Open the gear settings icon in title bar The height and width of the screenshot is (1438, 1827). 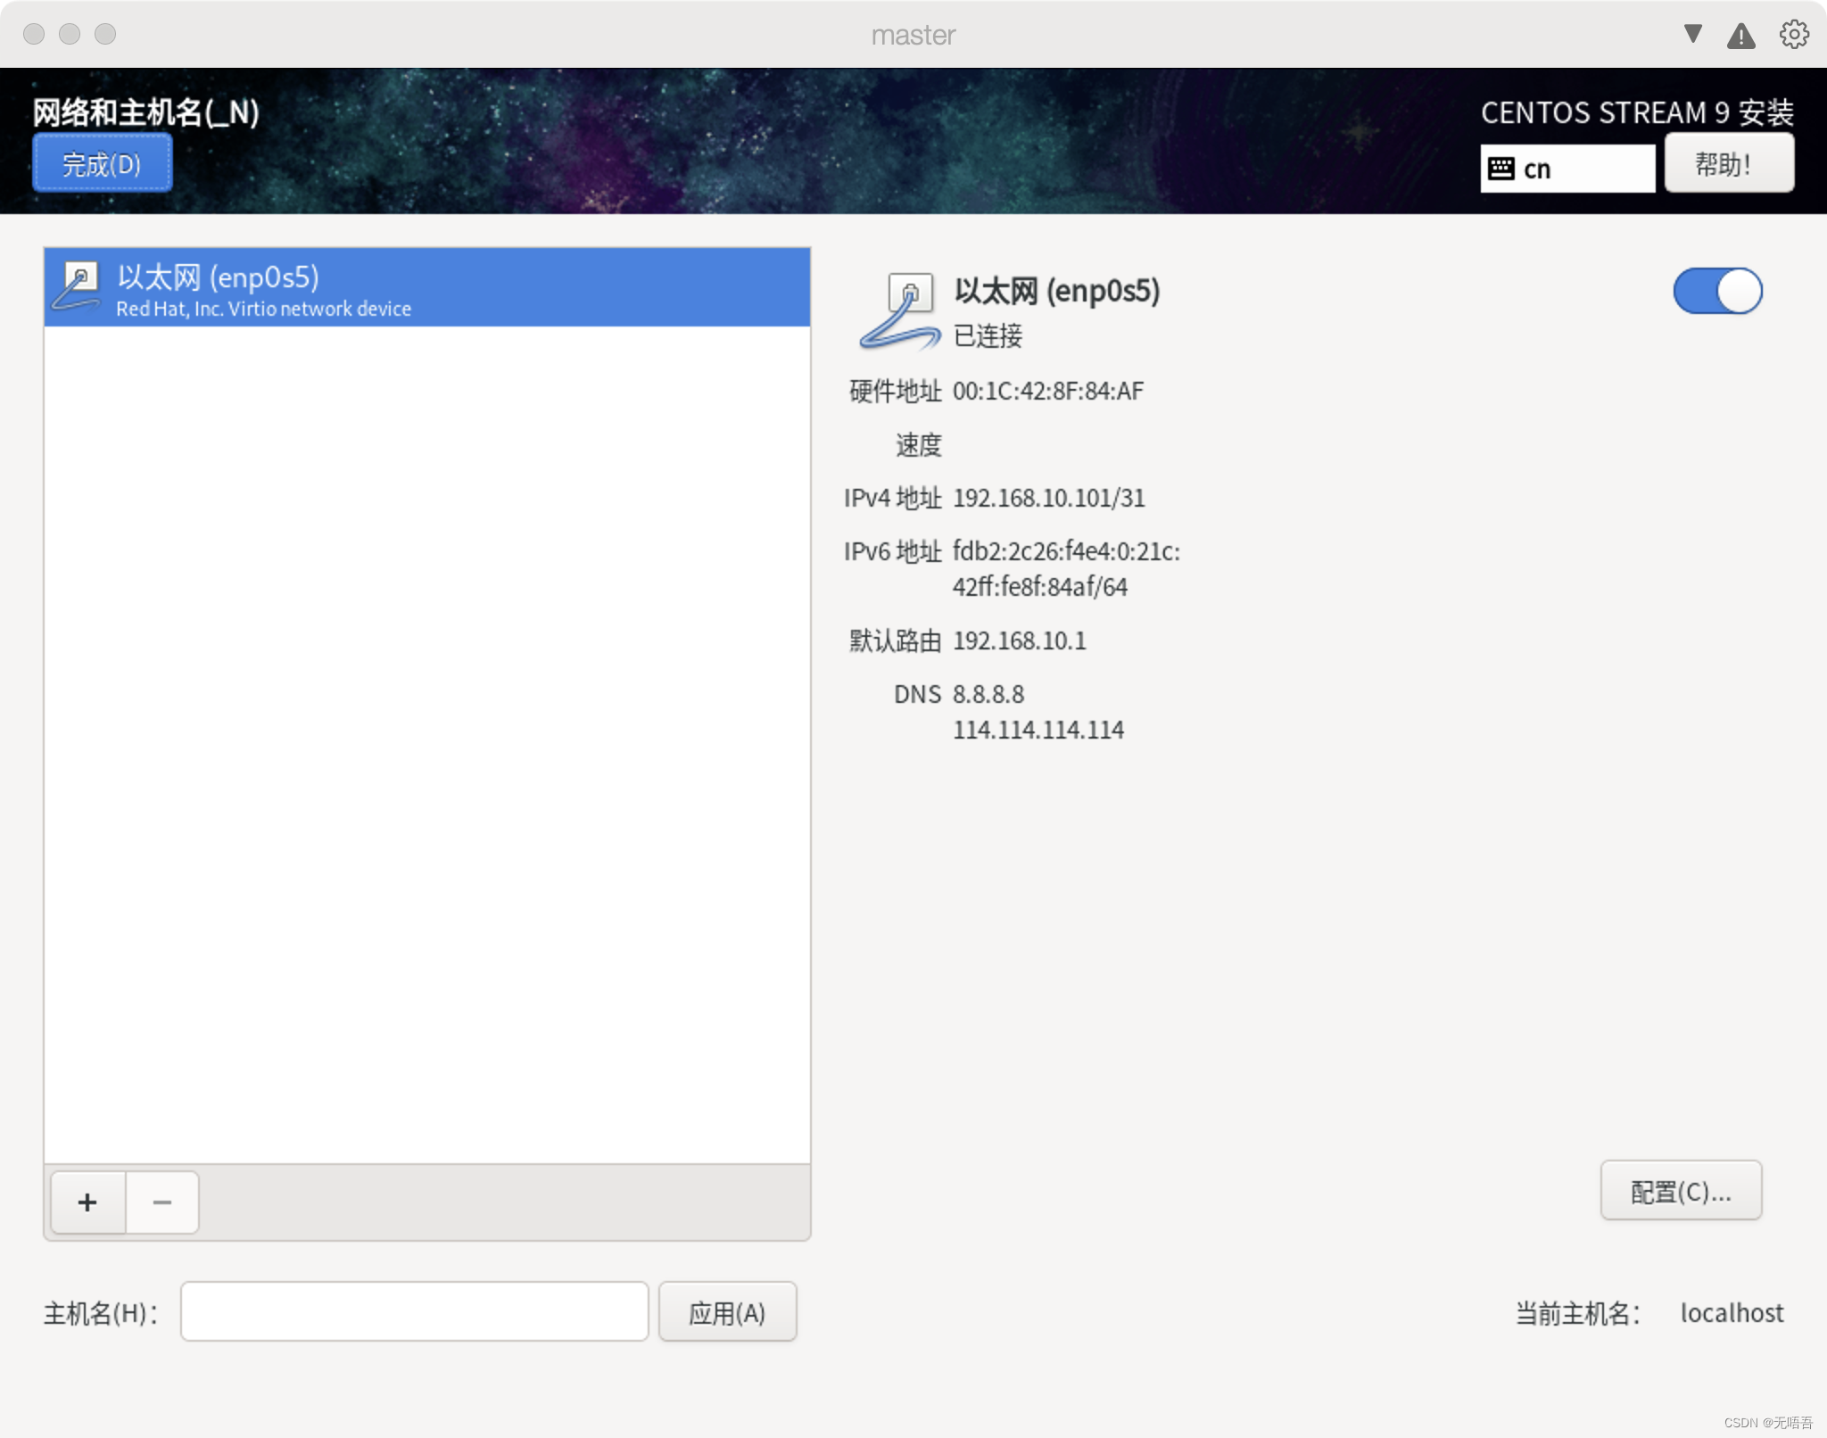pyautogui.click(x=1794, y=35)
